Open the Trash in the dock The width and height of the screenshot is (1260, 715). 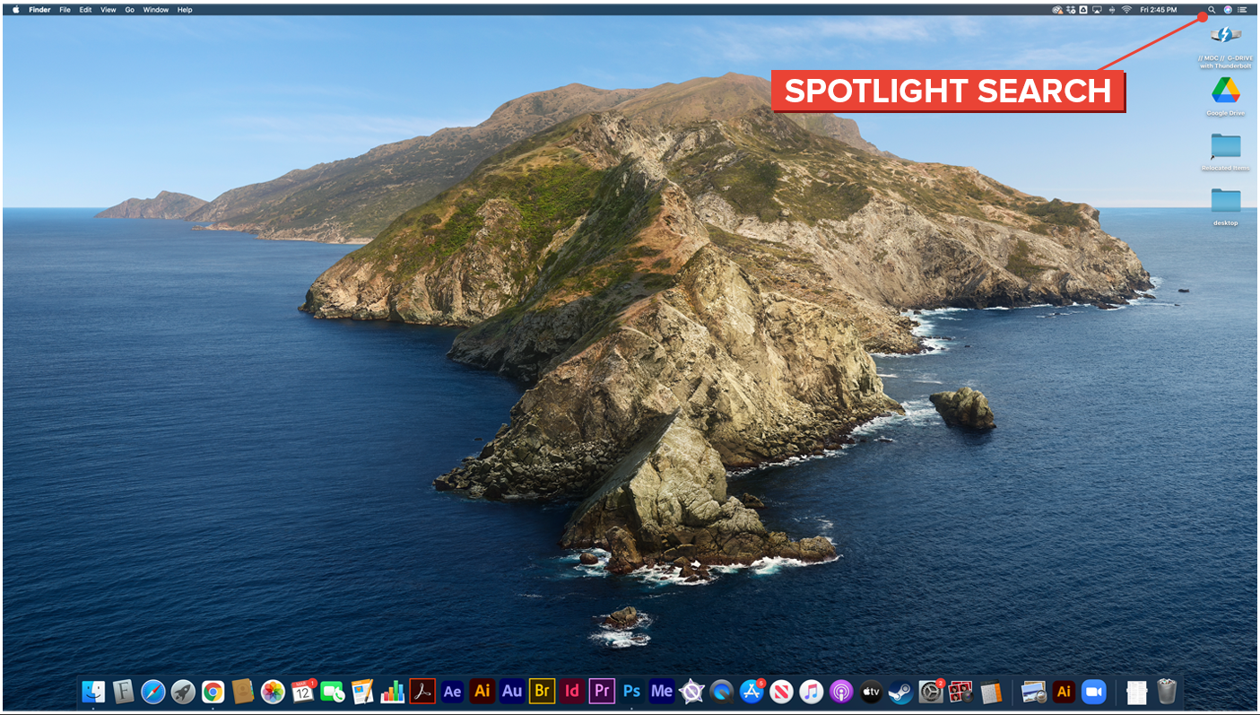click(x=1166, y=692)
